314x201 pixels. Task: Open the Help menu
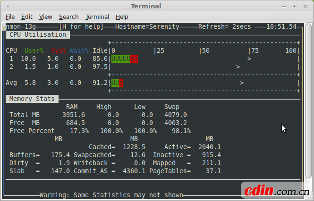click(122, 17)
